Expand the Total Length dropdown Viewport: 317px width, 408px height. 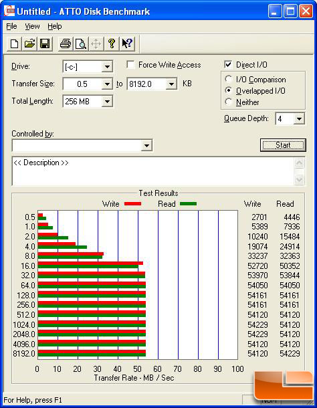(107, 102)
